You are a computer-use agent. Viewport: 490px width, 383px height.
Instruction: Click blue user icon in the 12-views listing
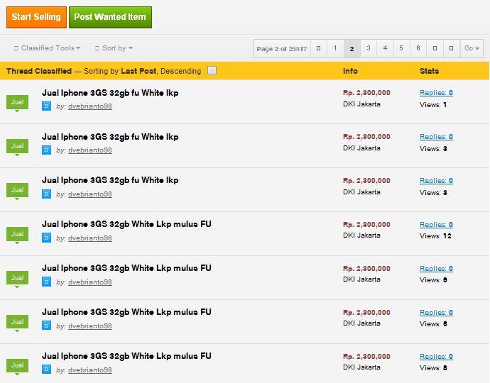coord(46,238)
